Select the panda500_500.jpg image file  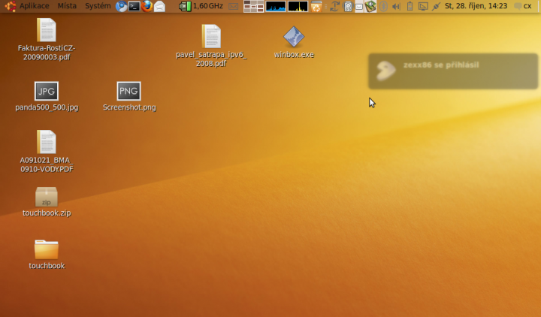[x=47, y=96]
